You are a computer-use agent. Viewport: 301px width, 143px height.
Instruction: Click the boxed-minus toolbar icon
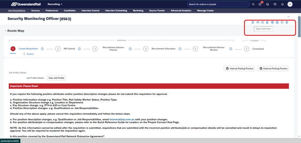click(263, 22)
